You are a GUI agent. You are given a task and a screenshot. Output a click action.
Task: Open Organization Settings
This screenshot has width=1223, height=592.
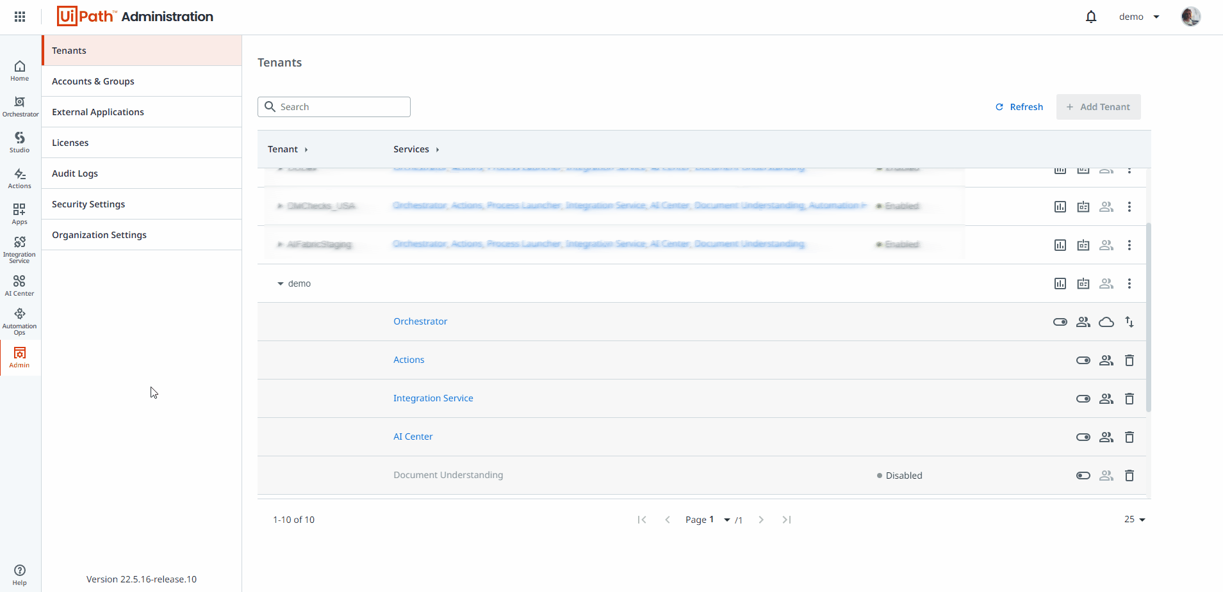tap(142, 235)
